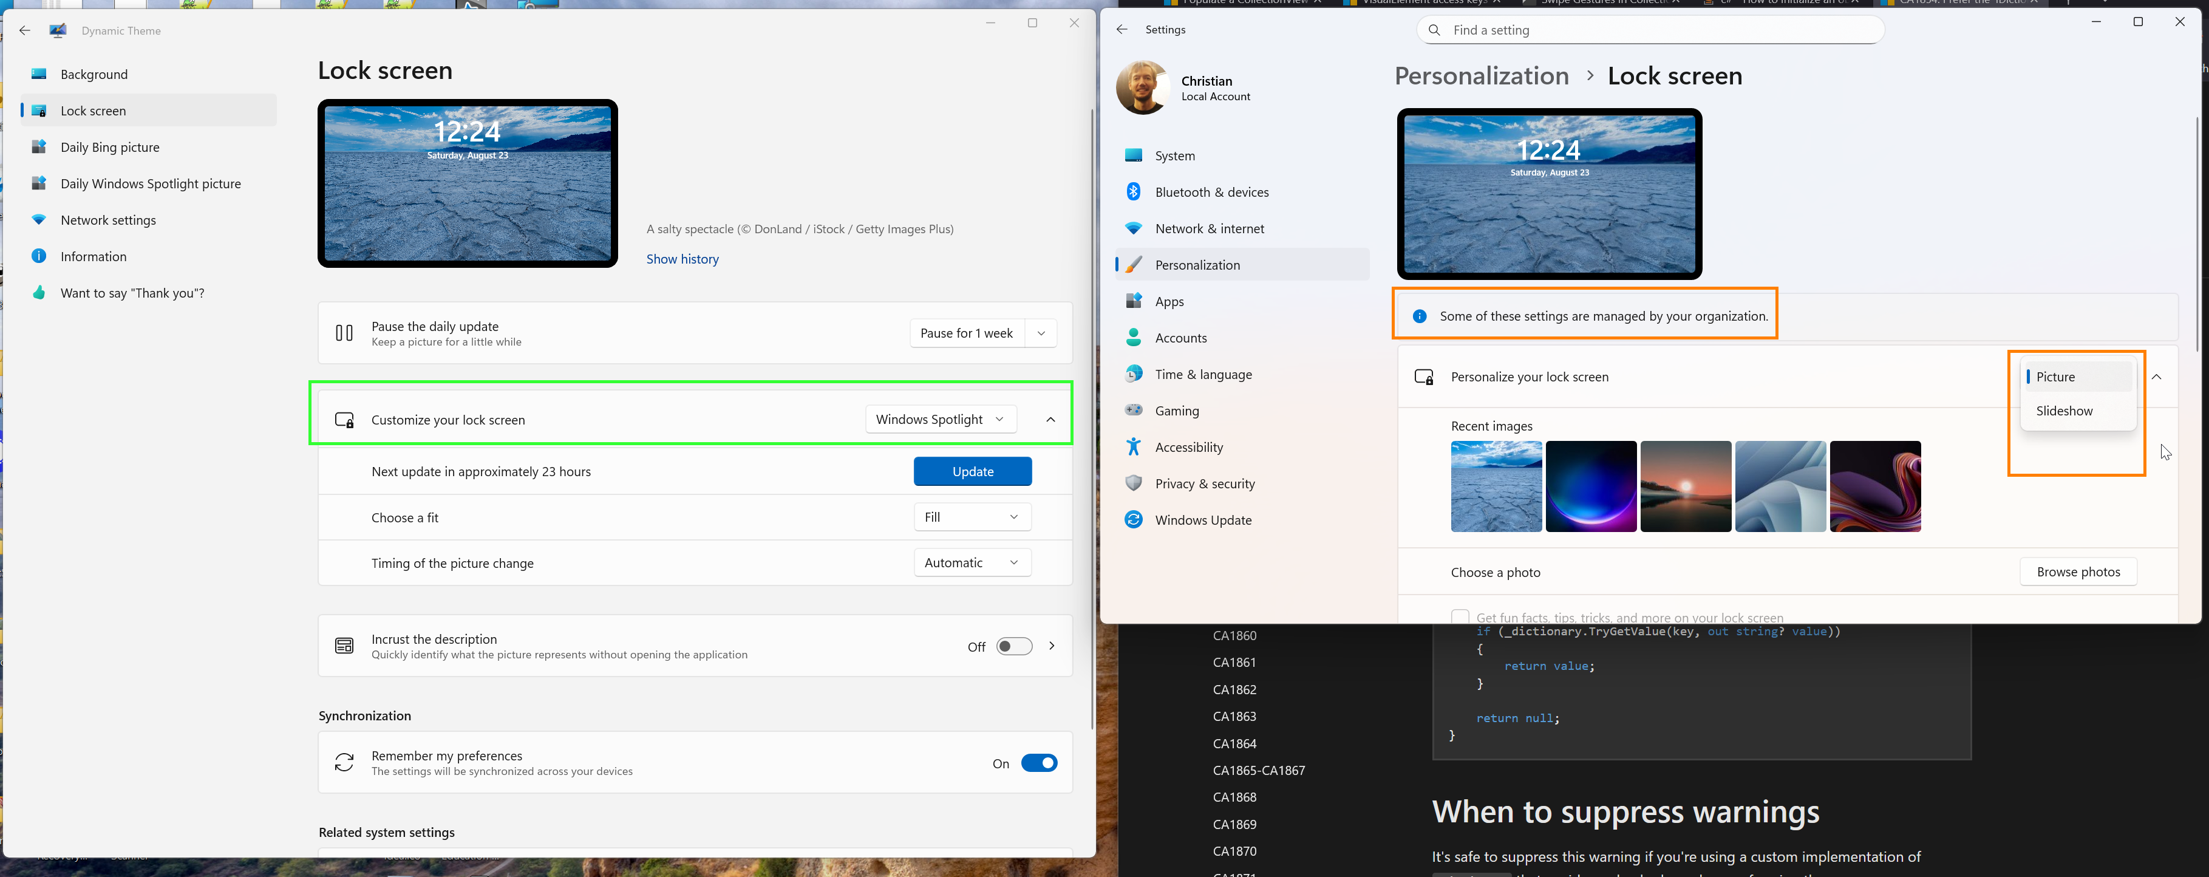The image size is (2209, 877).
Task: Choose 'Slideshow' from the open dropdown
Action: coord(2078,411)
